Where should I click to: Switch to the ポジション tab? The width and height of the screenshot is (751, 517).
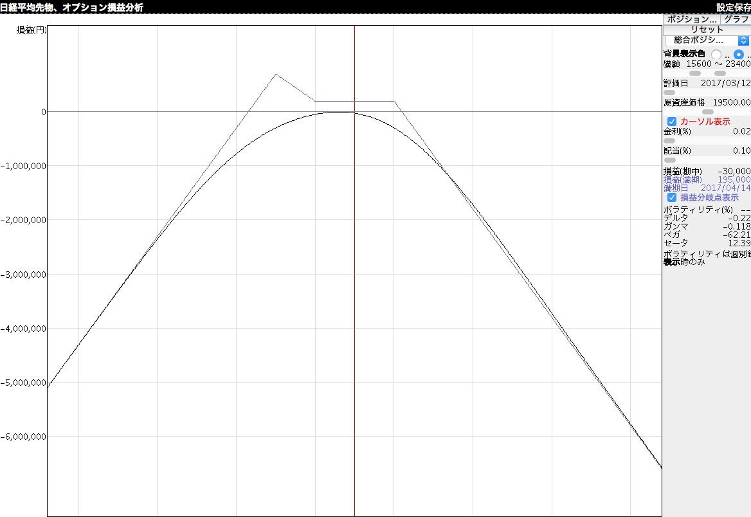pyautogui.click(x=691, y=19)
